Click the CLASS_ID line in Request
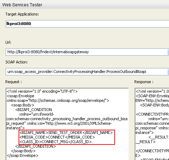 (x=55, y=142)
